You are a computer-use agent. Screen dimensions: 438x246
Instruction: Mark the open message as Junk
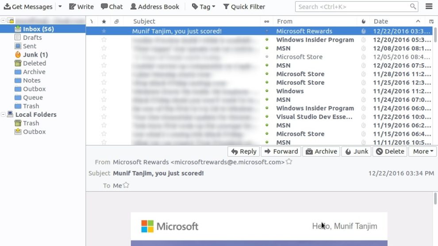[x=357, y=151]
